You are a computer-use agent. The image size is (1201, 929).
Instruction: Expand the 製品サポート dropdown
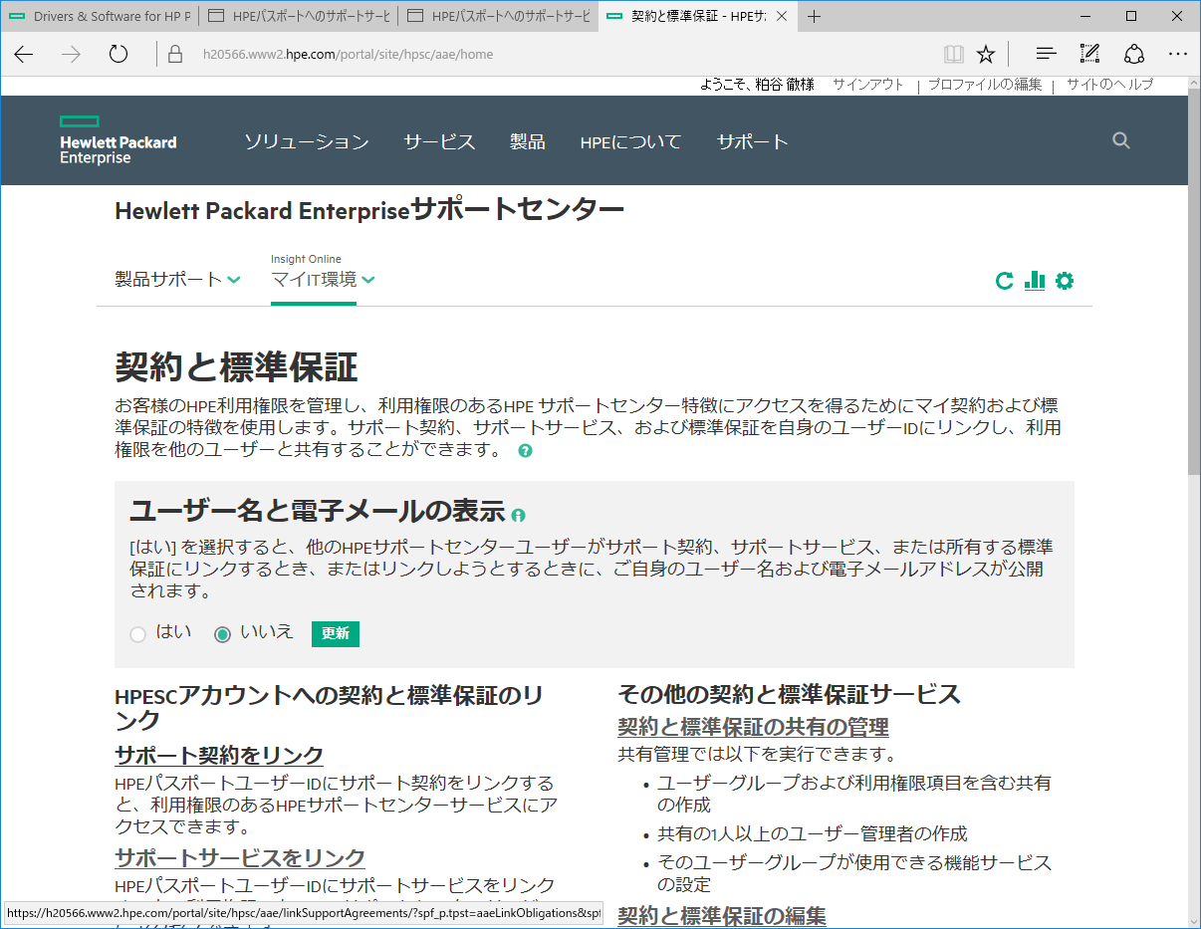point(177,280)
